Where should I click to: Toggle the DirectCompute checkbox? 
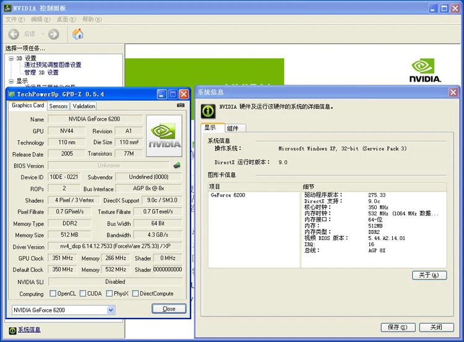pyautogui.click(x=135, y=293)
